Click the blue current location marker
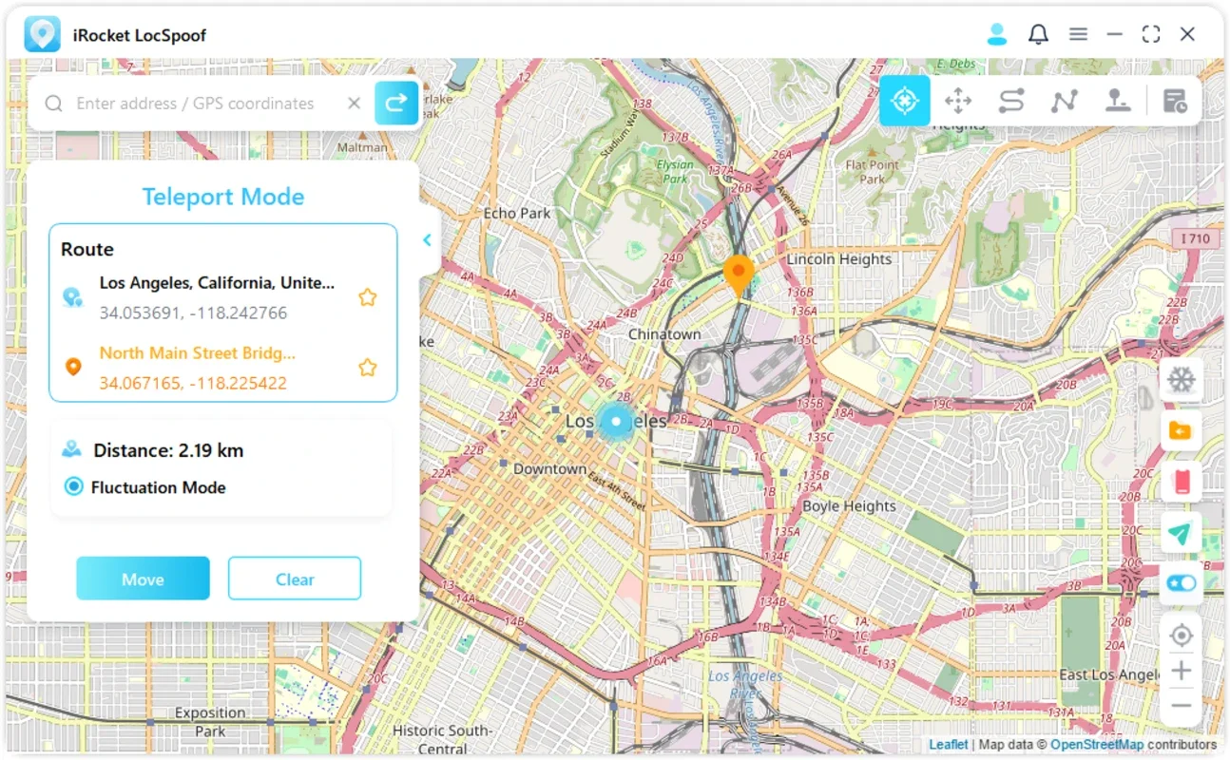 (x=616, y=420)
